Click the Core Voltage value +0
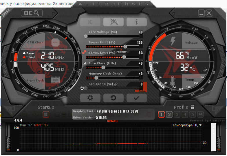This screenshot has width=227, height=156. pos(141,32)
